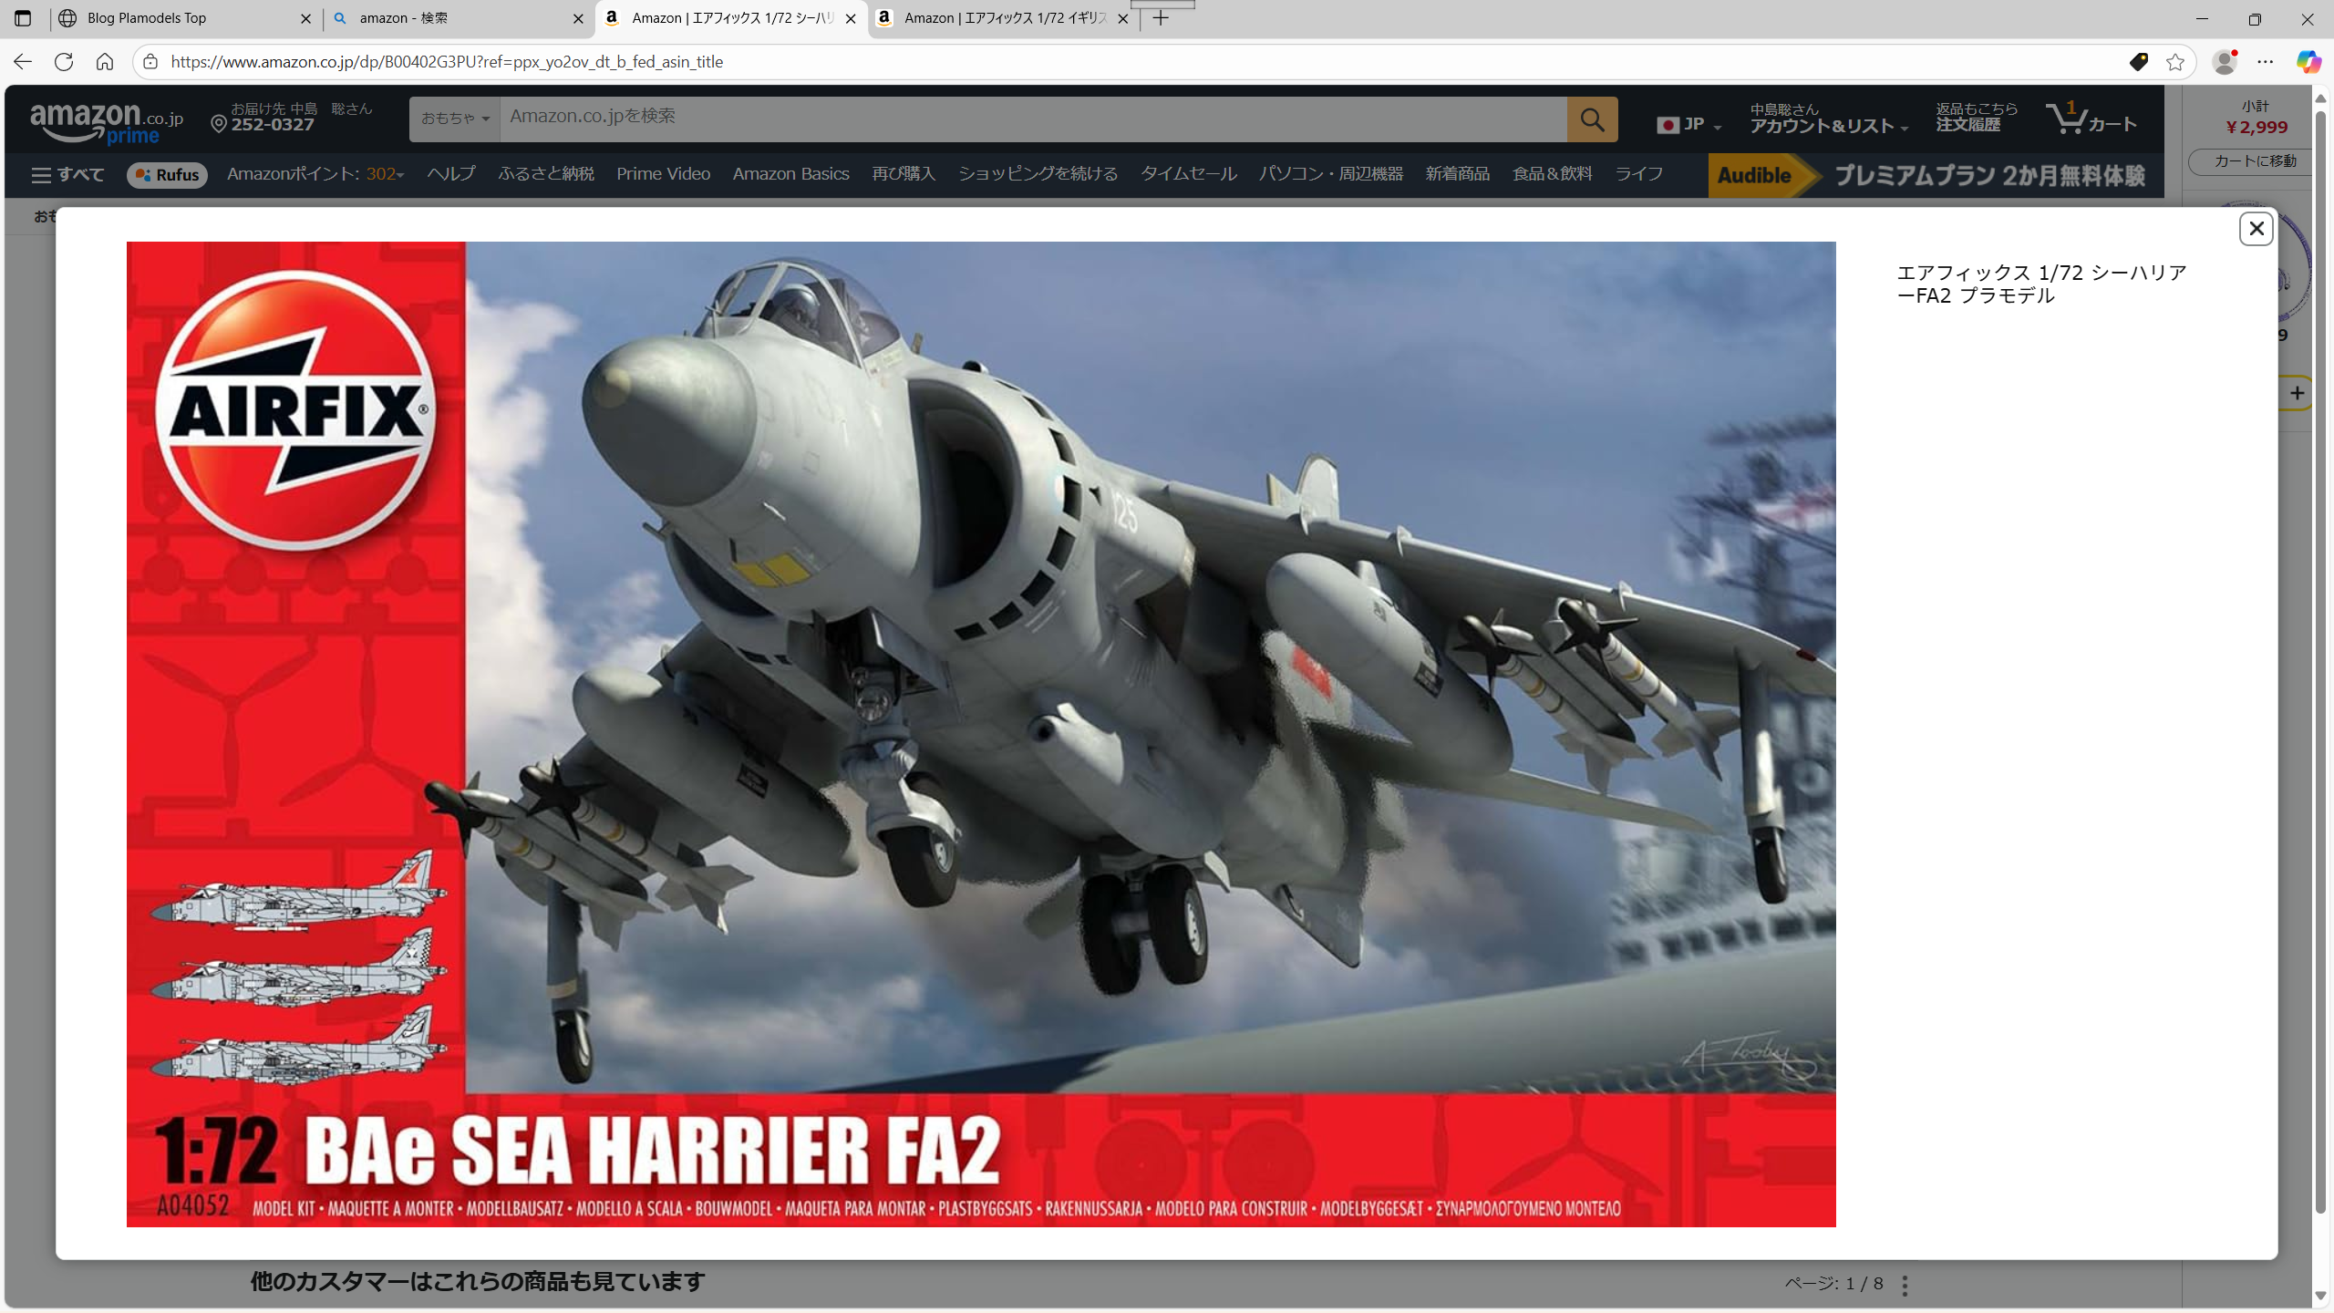Go to browser home page icon
This screenshot has height=1313, width=2334.
tap(105, 62)
